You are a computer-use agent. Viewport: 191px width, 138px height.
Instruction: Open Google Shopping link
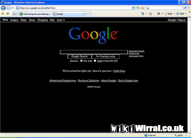(x=42, y=20)
